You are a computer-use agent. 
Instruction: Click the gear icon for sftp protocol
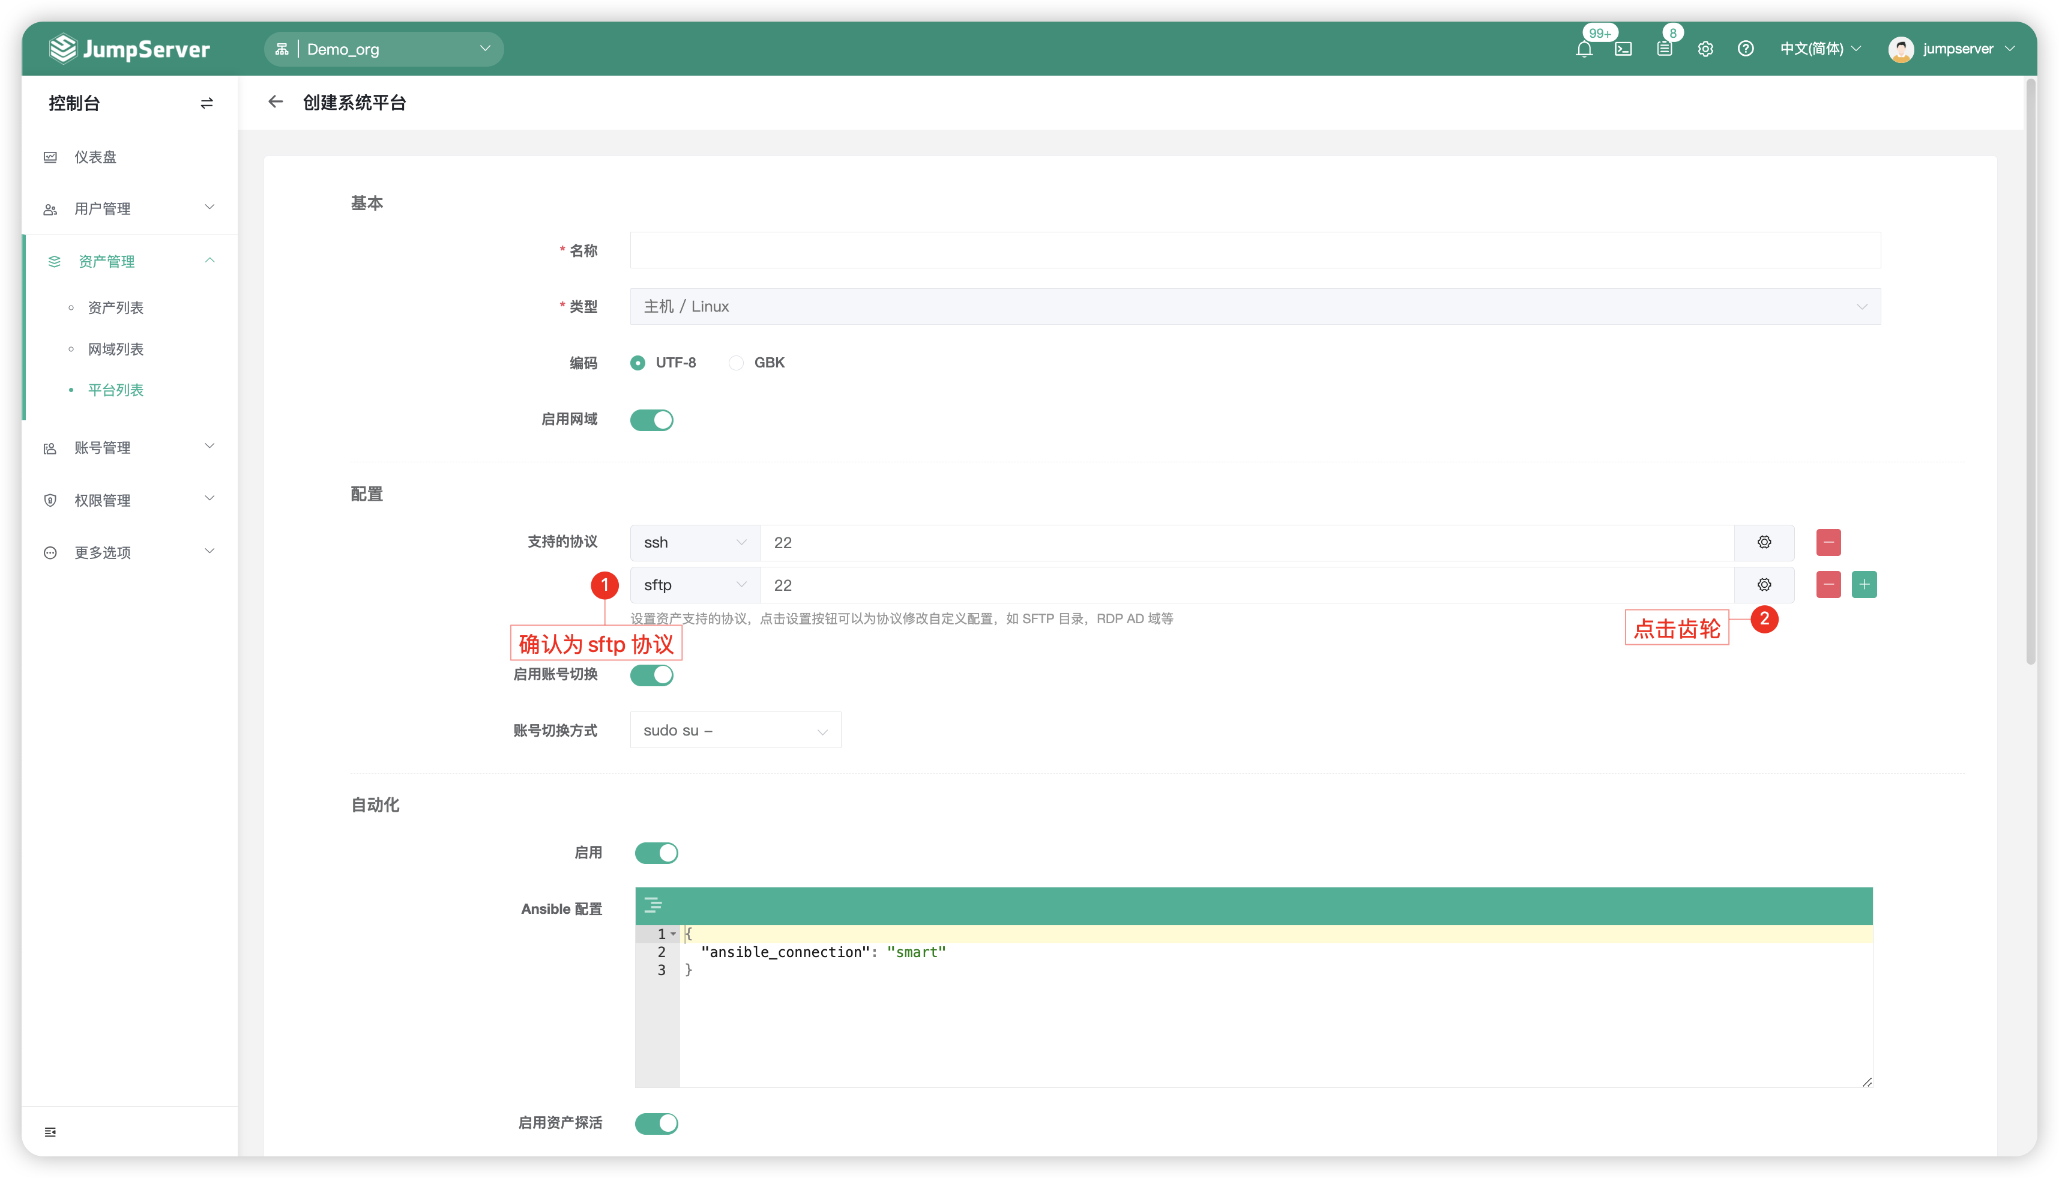tap(1764, 585)
